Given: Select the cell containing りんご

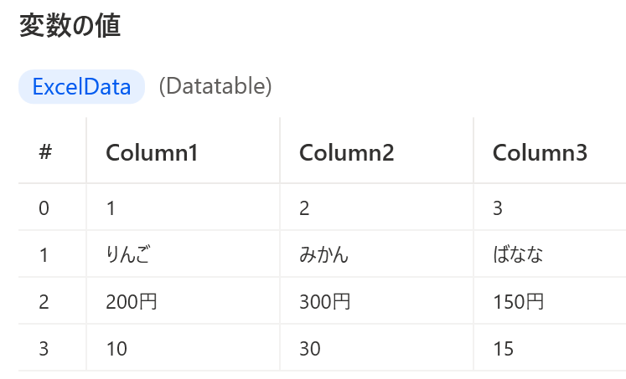Looking at the screenshot, I should (184, 254).
